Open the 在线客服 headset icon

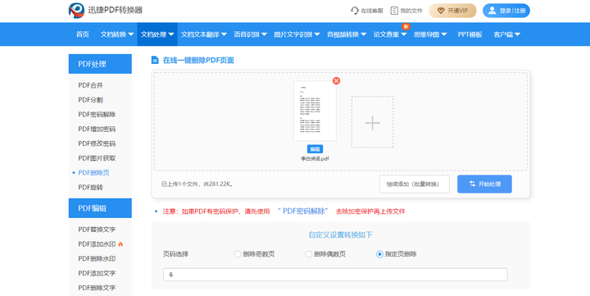click(355, 11)
